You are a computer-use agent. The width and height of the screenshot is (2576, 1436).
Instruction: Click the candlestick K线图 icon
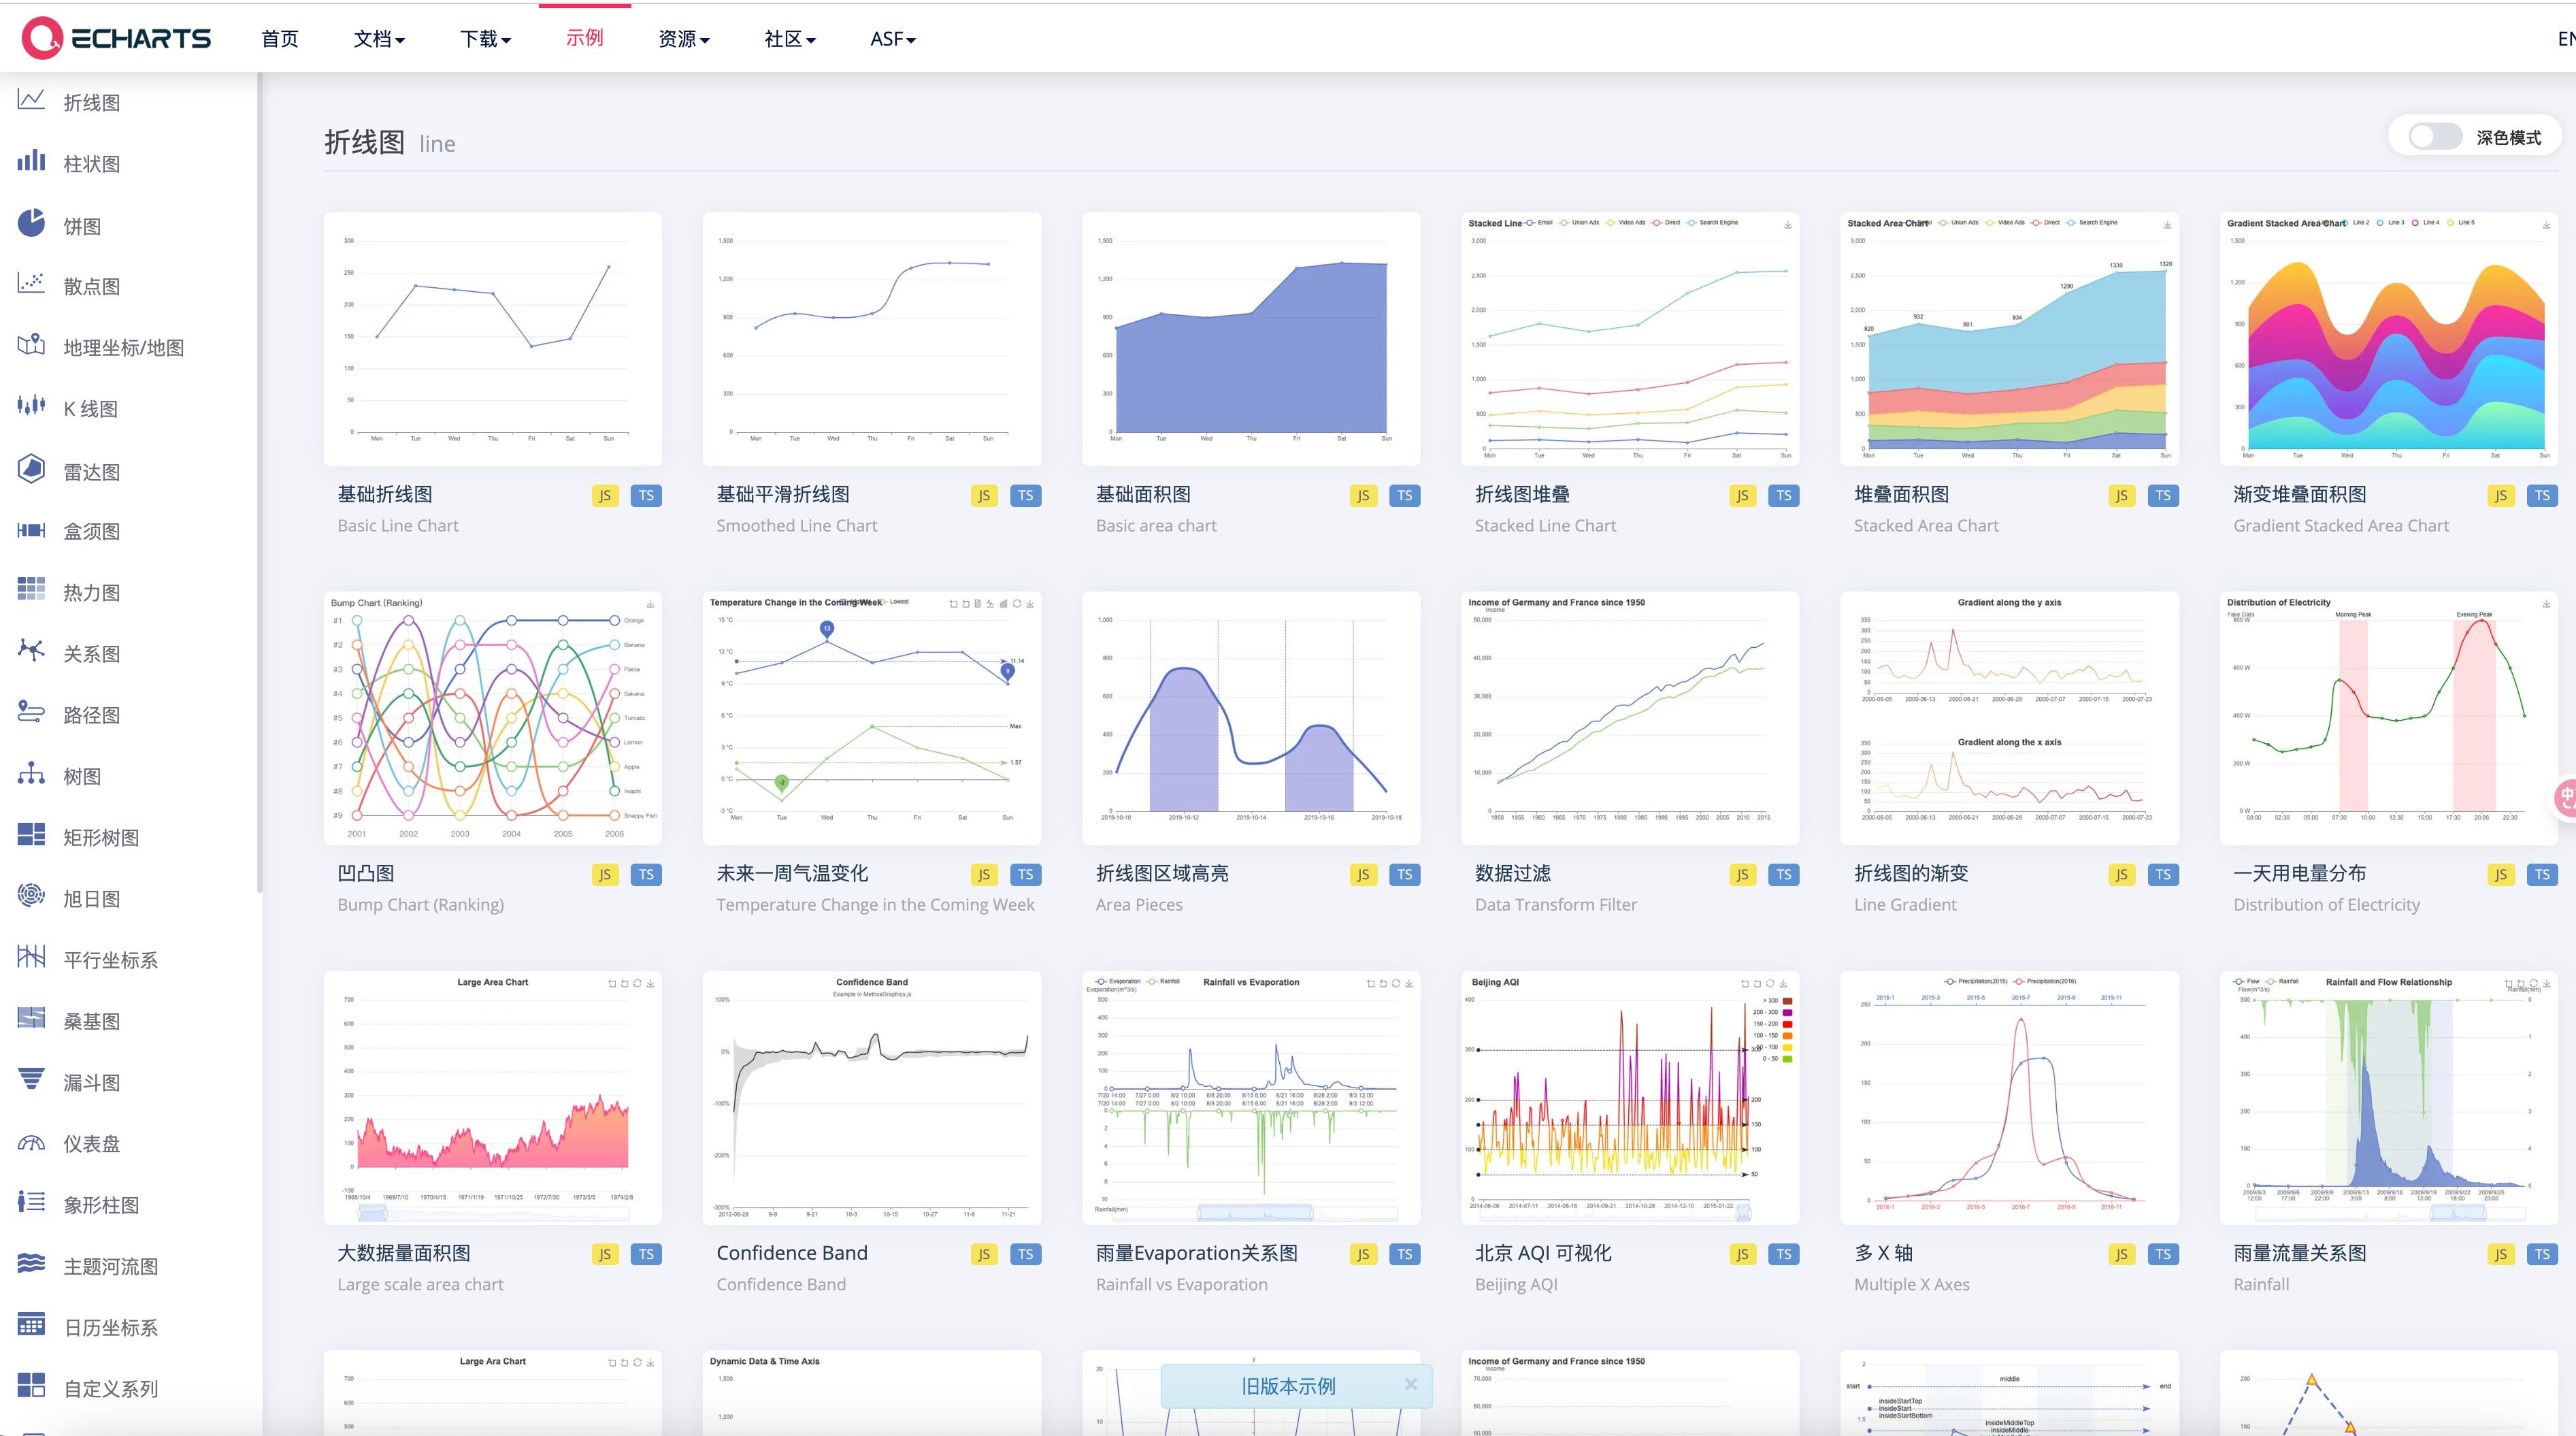click(31, 406)
